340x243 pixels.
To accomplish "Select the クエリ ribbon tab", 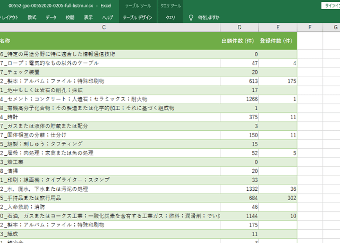I will click(170, 17).
